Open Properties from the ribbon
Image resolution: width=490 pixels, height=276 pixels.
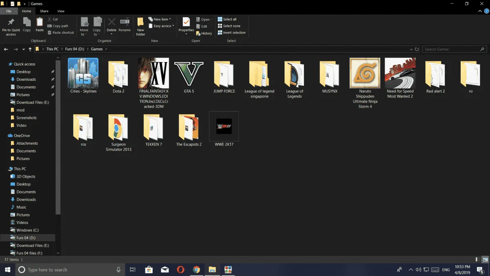pos(186,25)
